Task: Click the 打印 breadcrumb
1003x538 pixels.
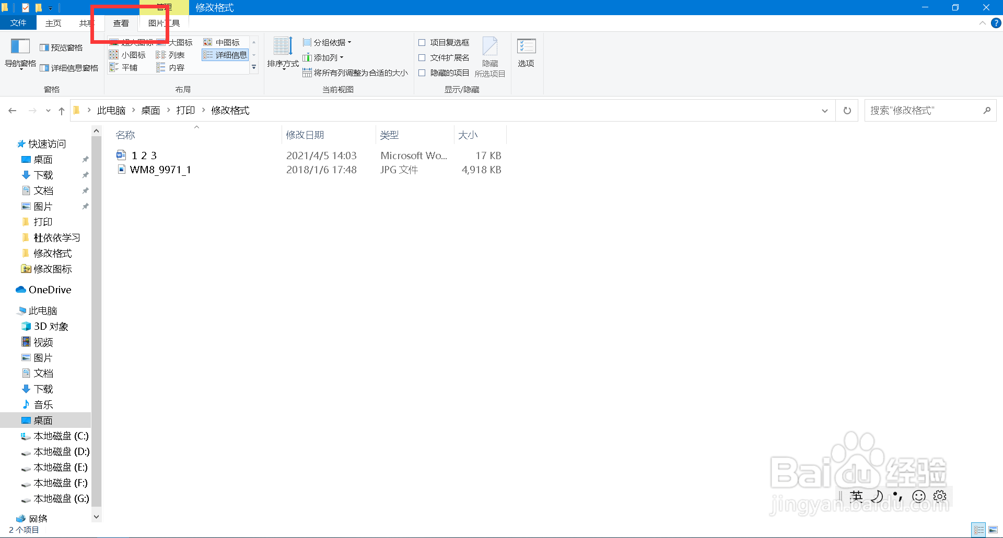Action: [185, 111]
